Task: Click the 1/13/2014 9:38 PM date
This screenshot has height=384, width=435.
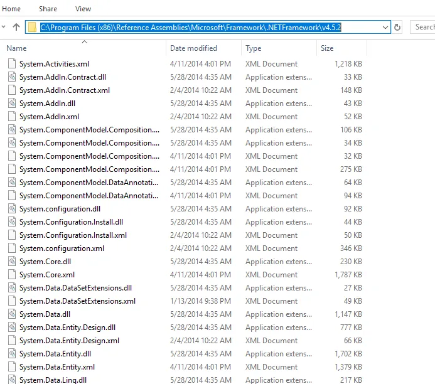Action: [200, 301]
